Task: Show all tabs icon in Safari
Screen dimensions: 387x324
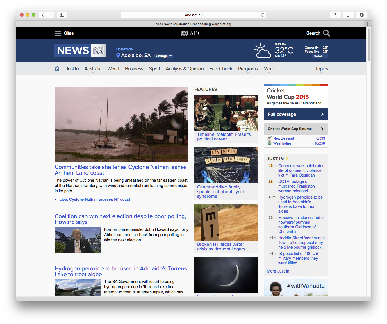Action: click(x=348, y=15)
